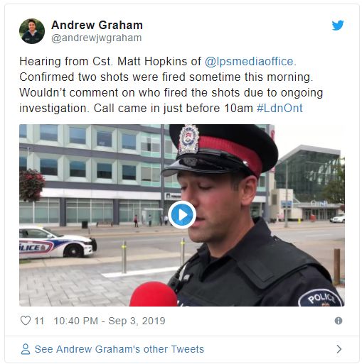
Task: Expand the right chevron arrow at bottom
Action: coord(339,349)
